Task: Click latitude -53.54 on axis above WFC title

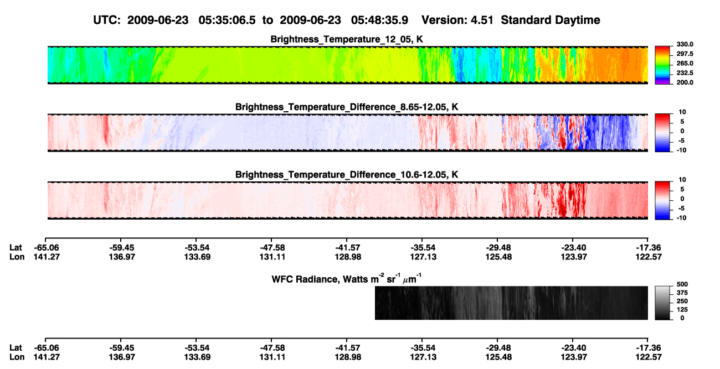Action: pyautogui.click(x=197, y=247)
